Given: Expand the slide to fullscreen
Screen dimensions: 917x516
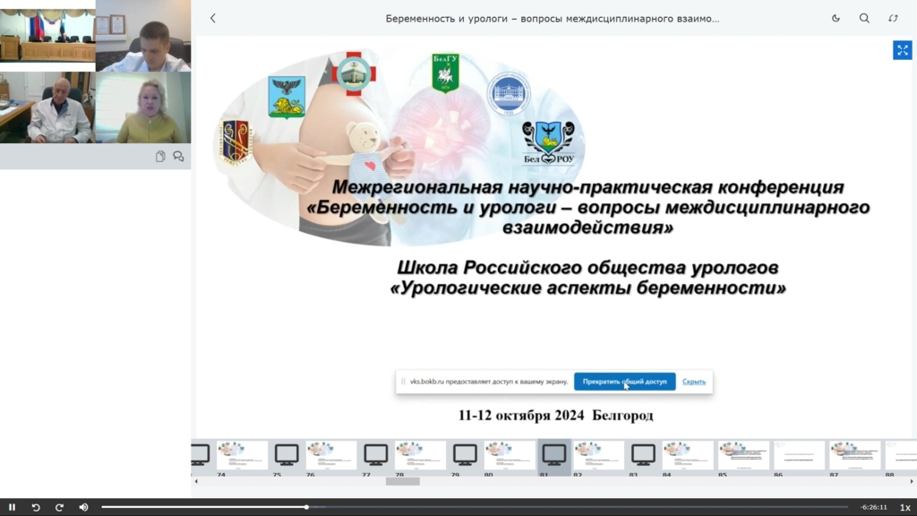Looking at the screenshot, I should pyautogui.click(x=902, y=50).
